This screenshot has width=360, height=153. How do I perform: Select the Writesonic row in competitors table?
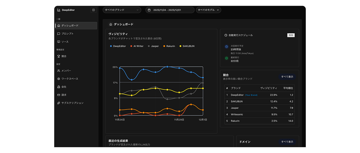click(x=259, y=114)
